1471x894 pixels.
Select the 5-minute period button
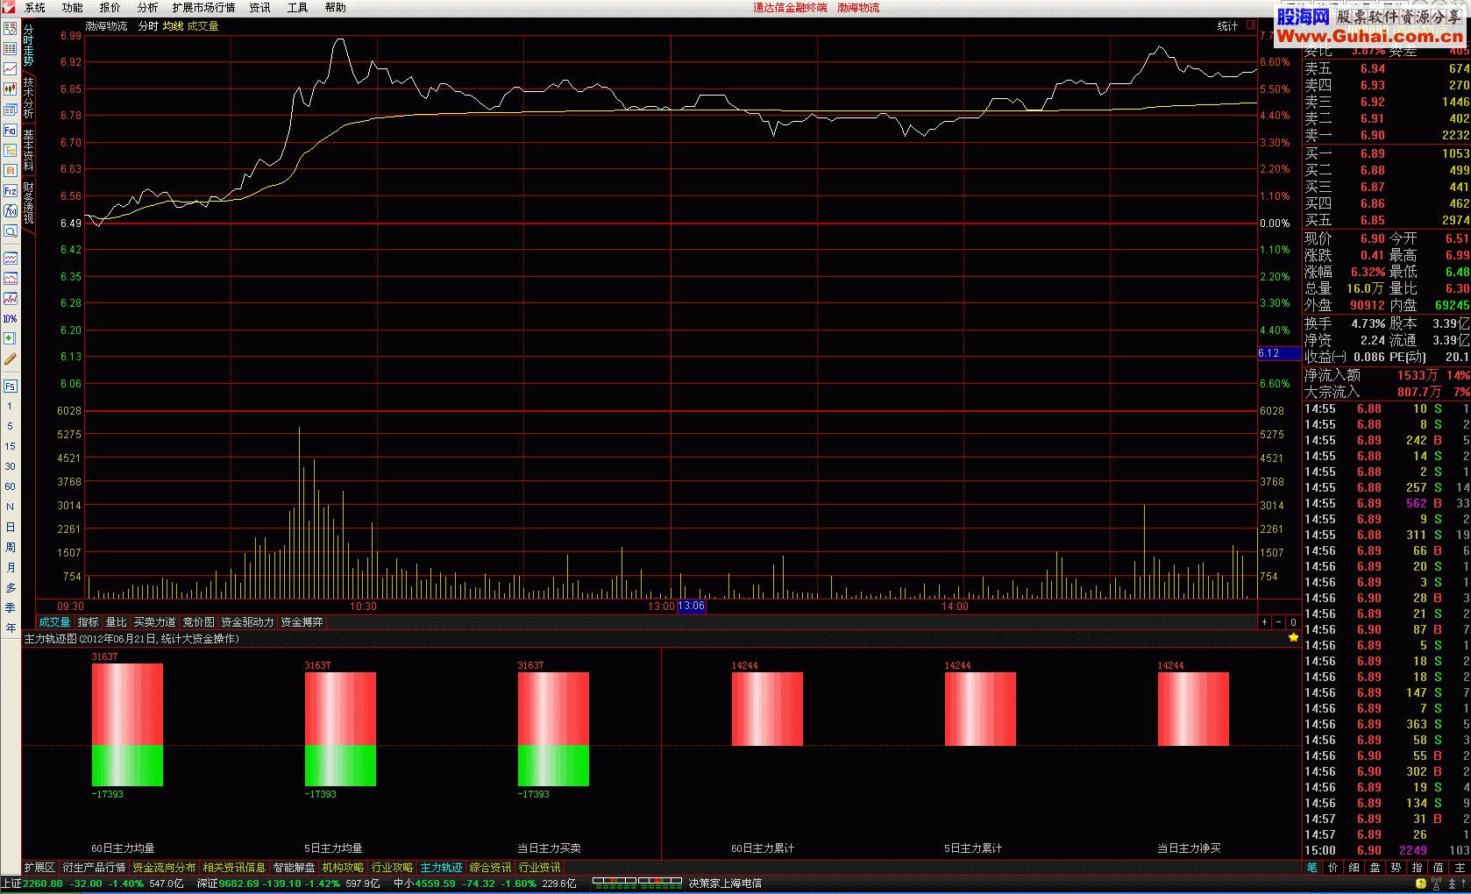11,426
